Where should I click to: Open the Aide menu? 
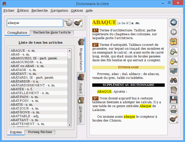pos(89,10)
